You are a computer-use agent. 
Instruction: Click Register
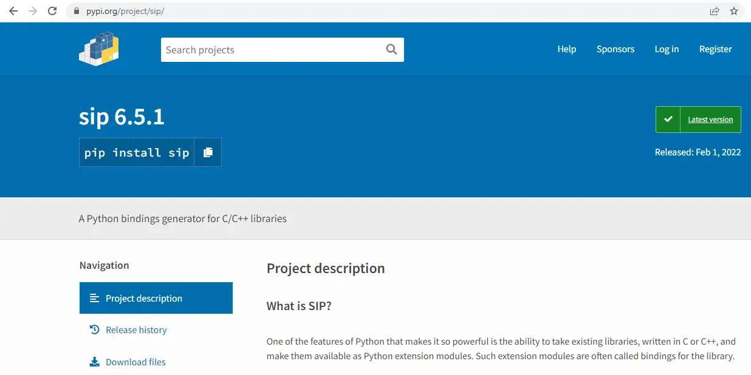[715, 49]
